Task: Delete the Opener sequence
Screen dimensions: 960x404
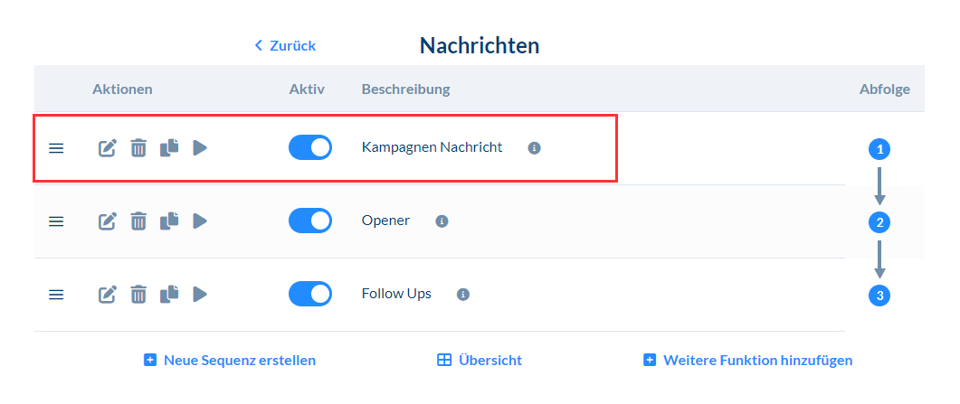Action: tap(138, 221)
